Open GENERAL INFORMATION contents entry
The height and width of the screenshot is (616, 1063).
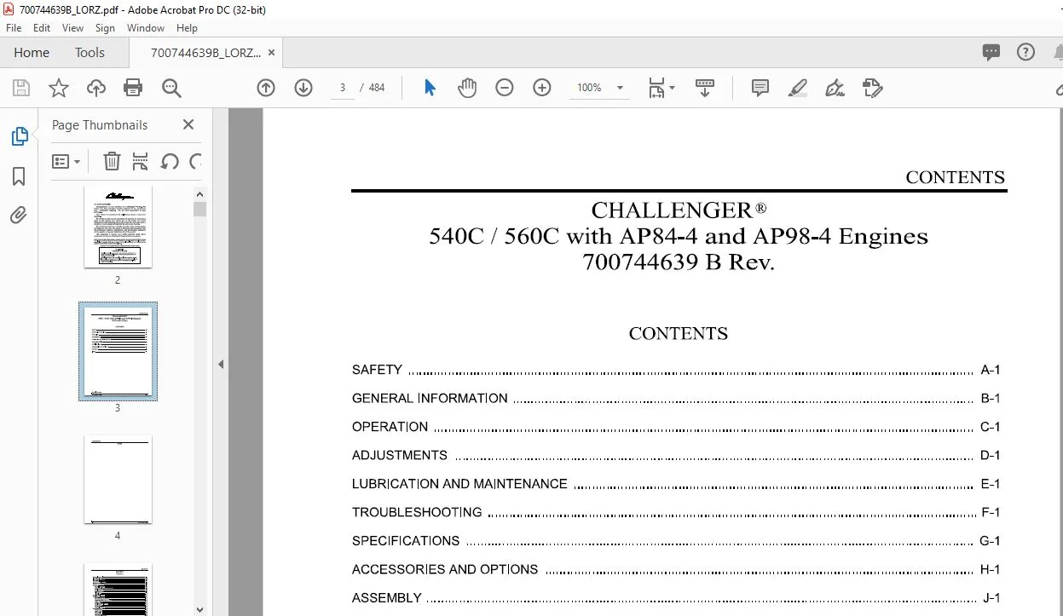pyautogui.click(x=675, y=398)
